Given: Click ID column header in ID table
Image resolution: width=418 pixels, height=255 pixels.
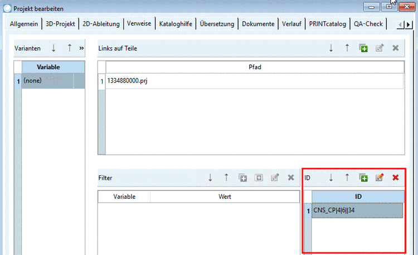Looking at the screenshot, I should click(358, 197).
